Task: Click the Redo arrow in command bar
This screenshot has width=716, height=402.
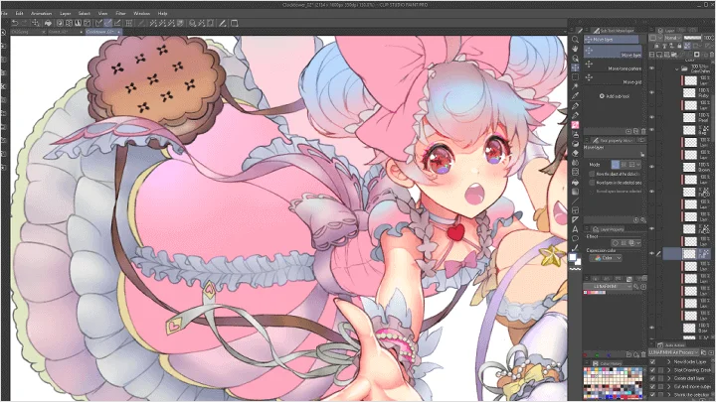Action: (24, 23)
